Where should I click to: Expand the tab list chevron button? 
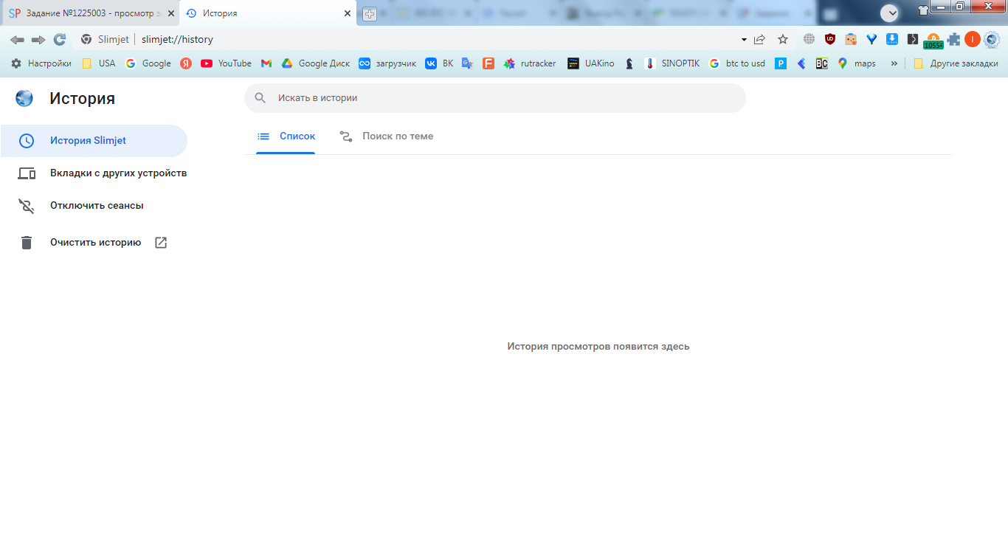coord(890,13)
